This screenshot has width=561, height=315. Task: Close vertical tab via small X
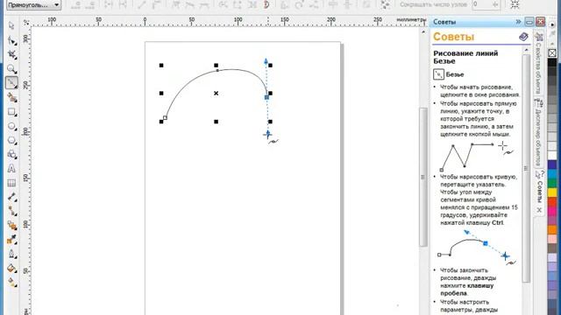click(539, 210)
